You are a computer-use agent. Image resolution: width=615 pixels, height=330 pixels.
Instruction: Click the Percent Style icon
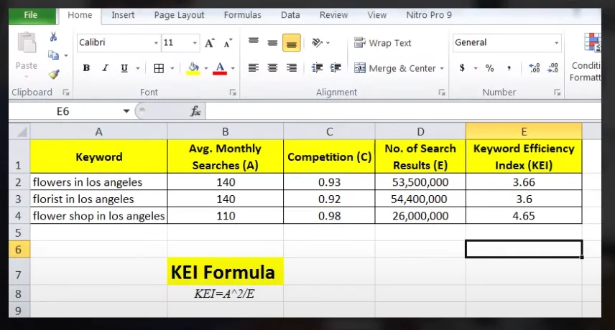click(489, 68)
